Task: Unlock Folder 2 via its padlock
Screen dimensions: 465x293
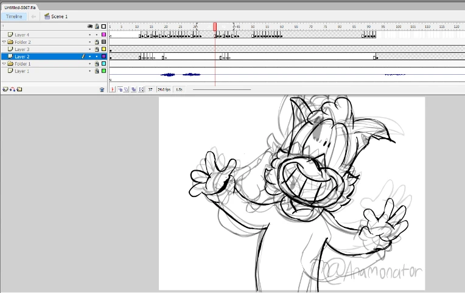Action: coord(97,42)
